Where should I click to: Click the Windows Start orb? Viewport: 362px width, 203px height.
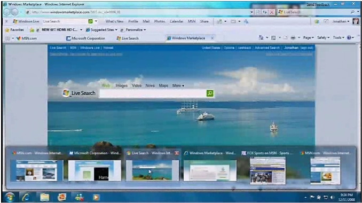(10, 197)
